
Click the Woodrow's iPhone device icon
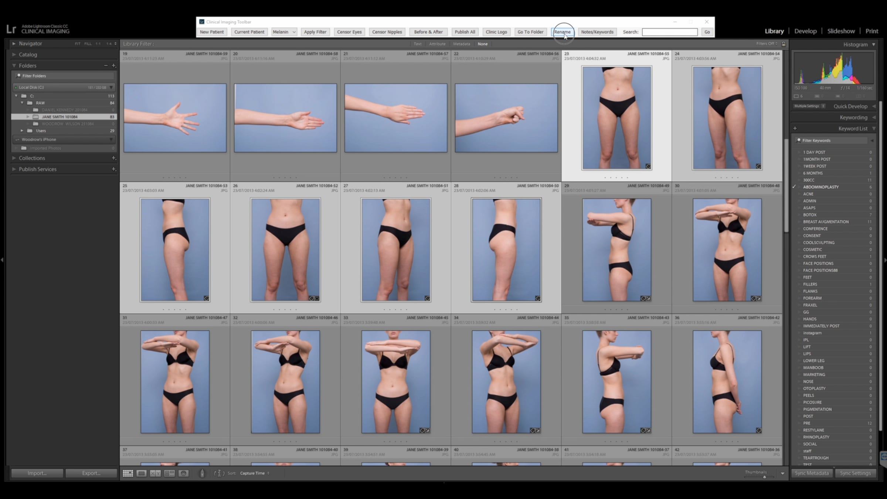pyautogui.click(x=17, y=139)
